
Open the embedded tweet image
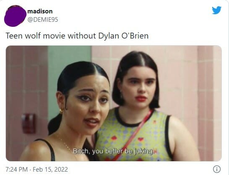[x=114, y=103]
